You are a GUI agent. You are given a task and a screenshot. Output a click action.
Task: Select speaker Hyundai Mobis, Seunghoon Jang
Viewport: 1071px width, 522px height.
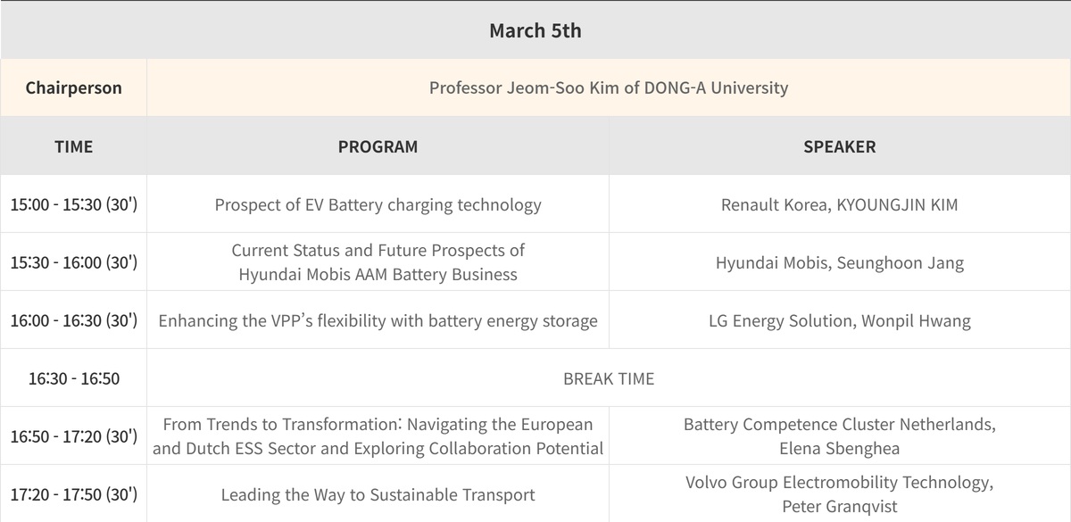[x=839, y=262]
